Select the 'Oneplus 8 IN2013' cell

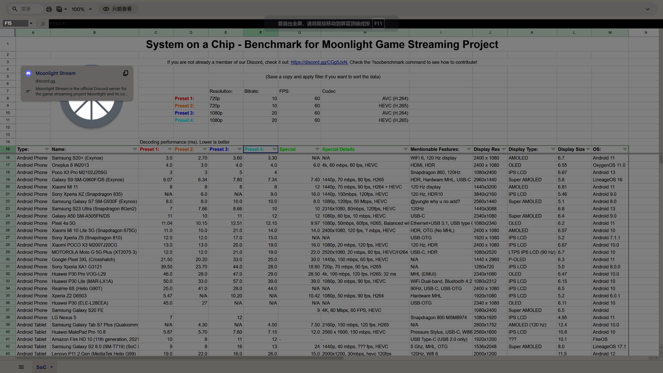94,165
